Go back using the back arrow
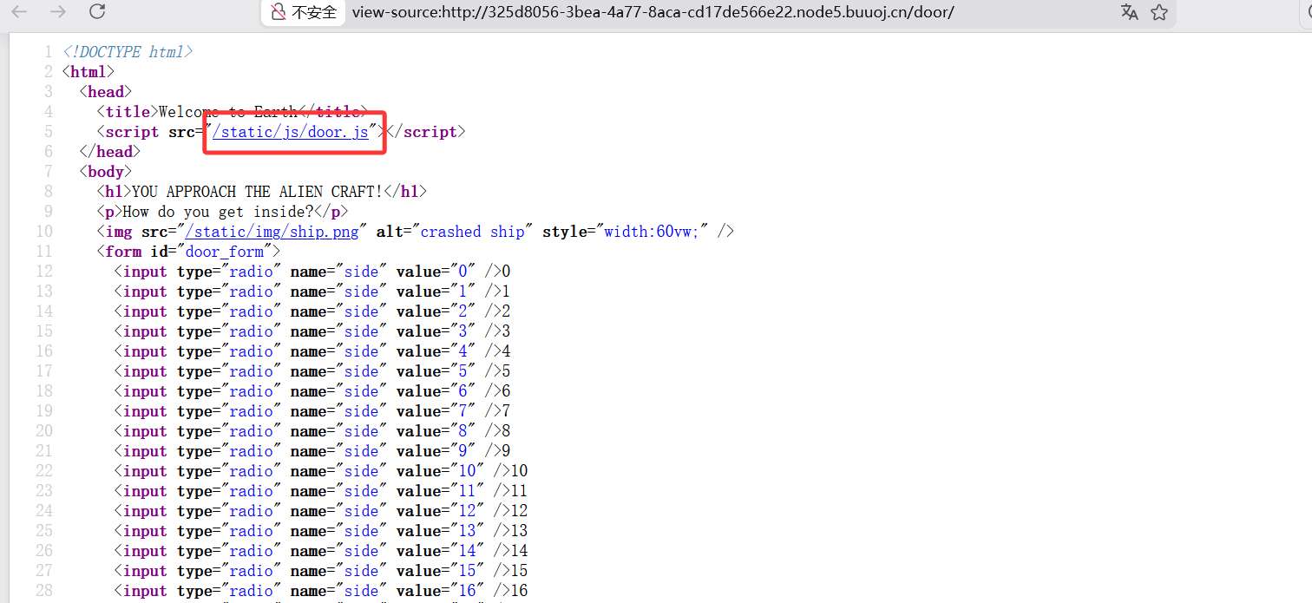1312x603 pixels. click(19, 12)
